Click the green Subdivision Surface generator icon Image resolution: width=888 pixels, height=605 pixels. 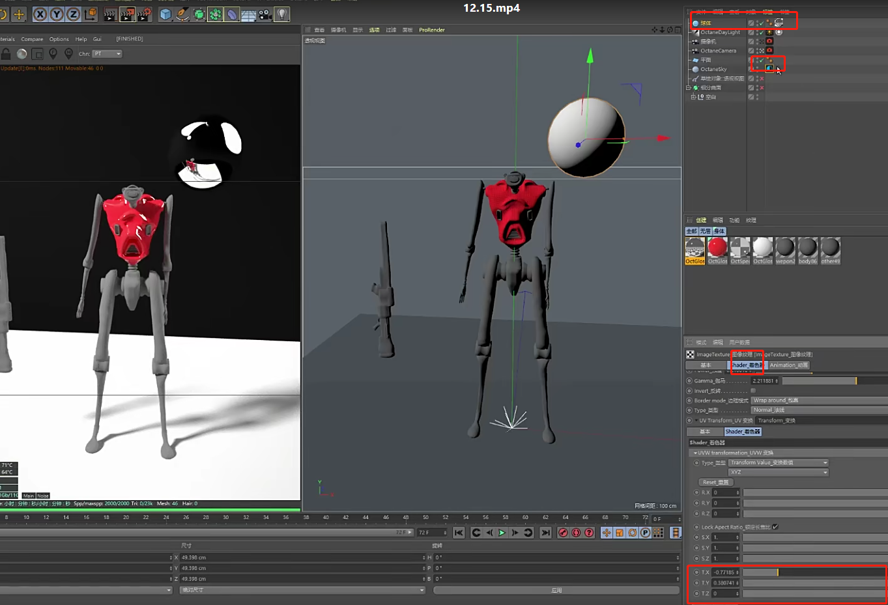[x=199, y=14]
